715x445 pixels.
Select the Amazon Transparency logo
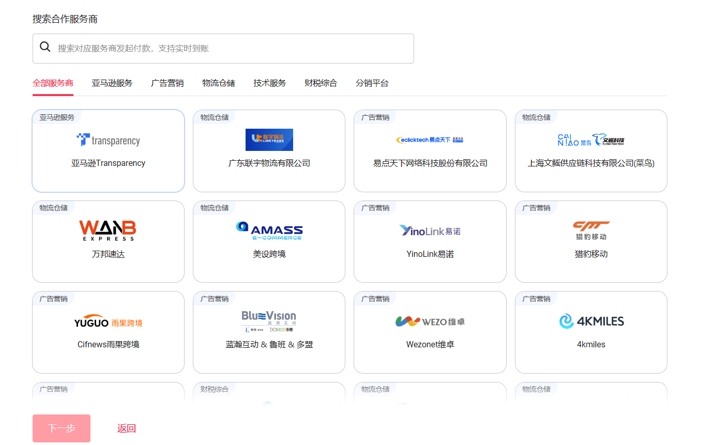pyautogui.click(x=108, y=140)
